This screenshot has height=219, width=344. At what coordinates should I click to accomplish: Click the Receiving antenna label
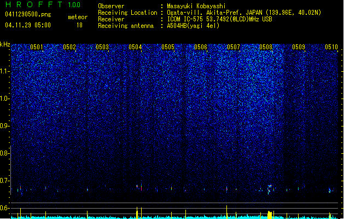coord(126,26)
